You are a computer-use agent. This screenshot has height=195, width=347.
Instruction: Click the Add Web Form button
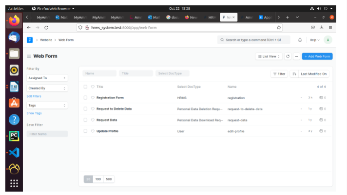click(317, 56)
